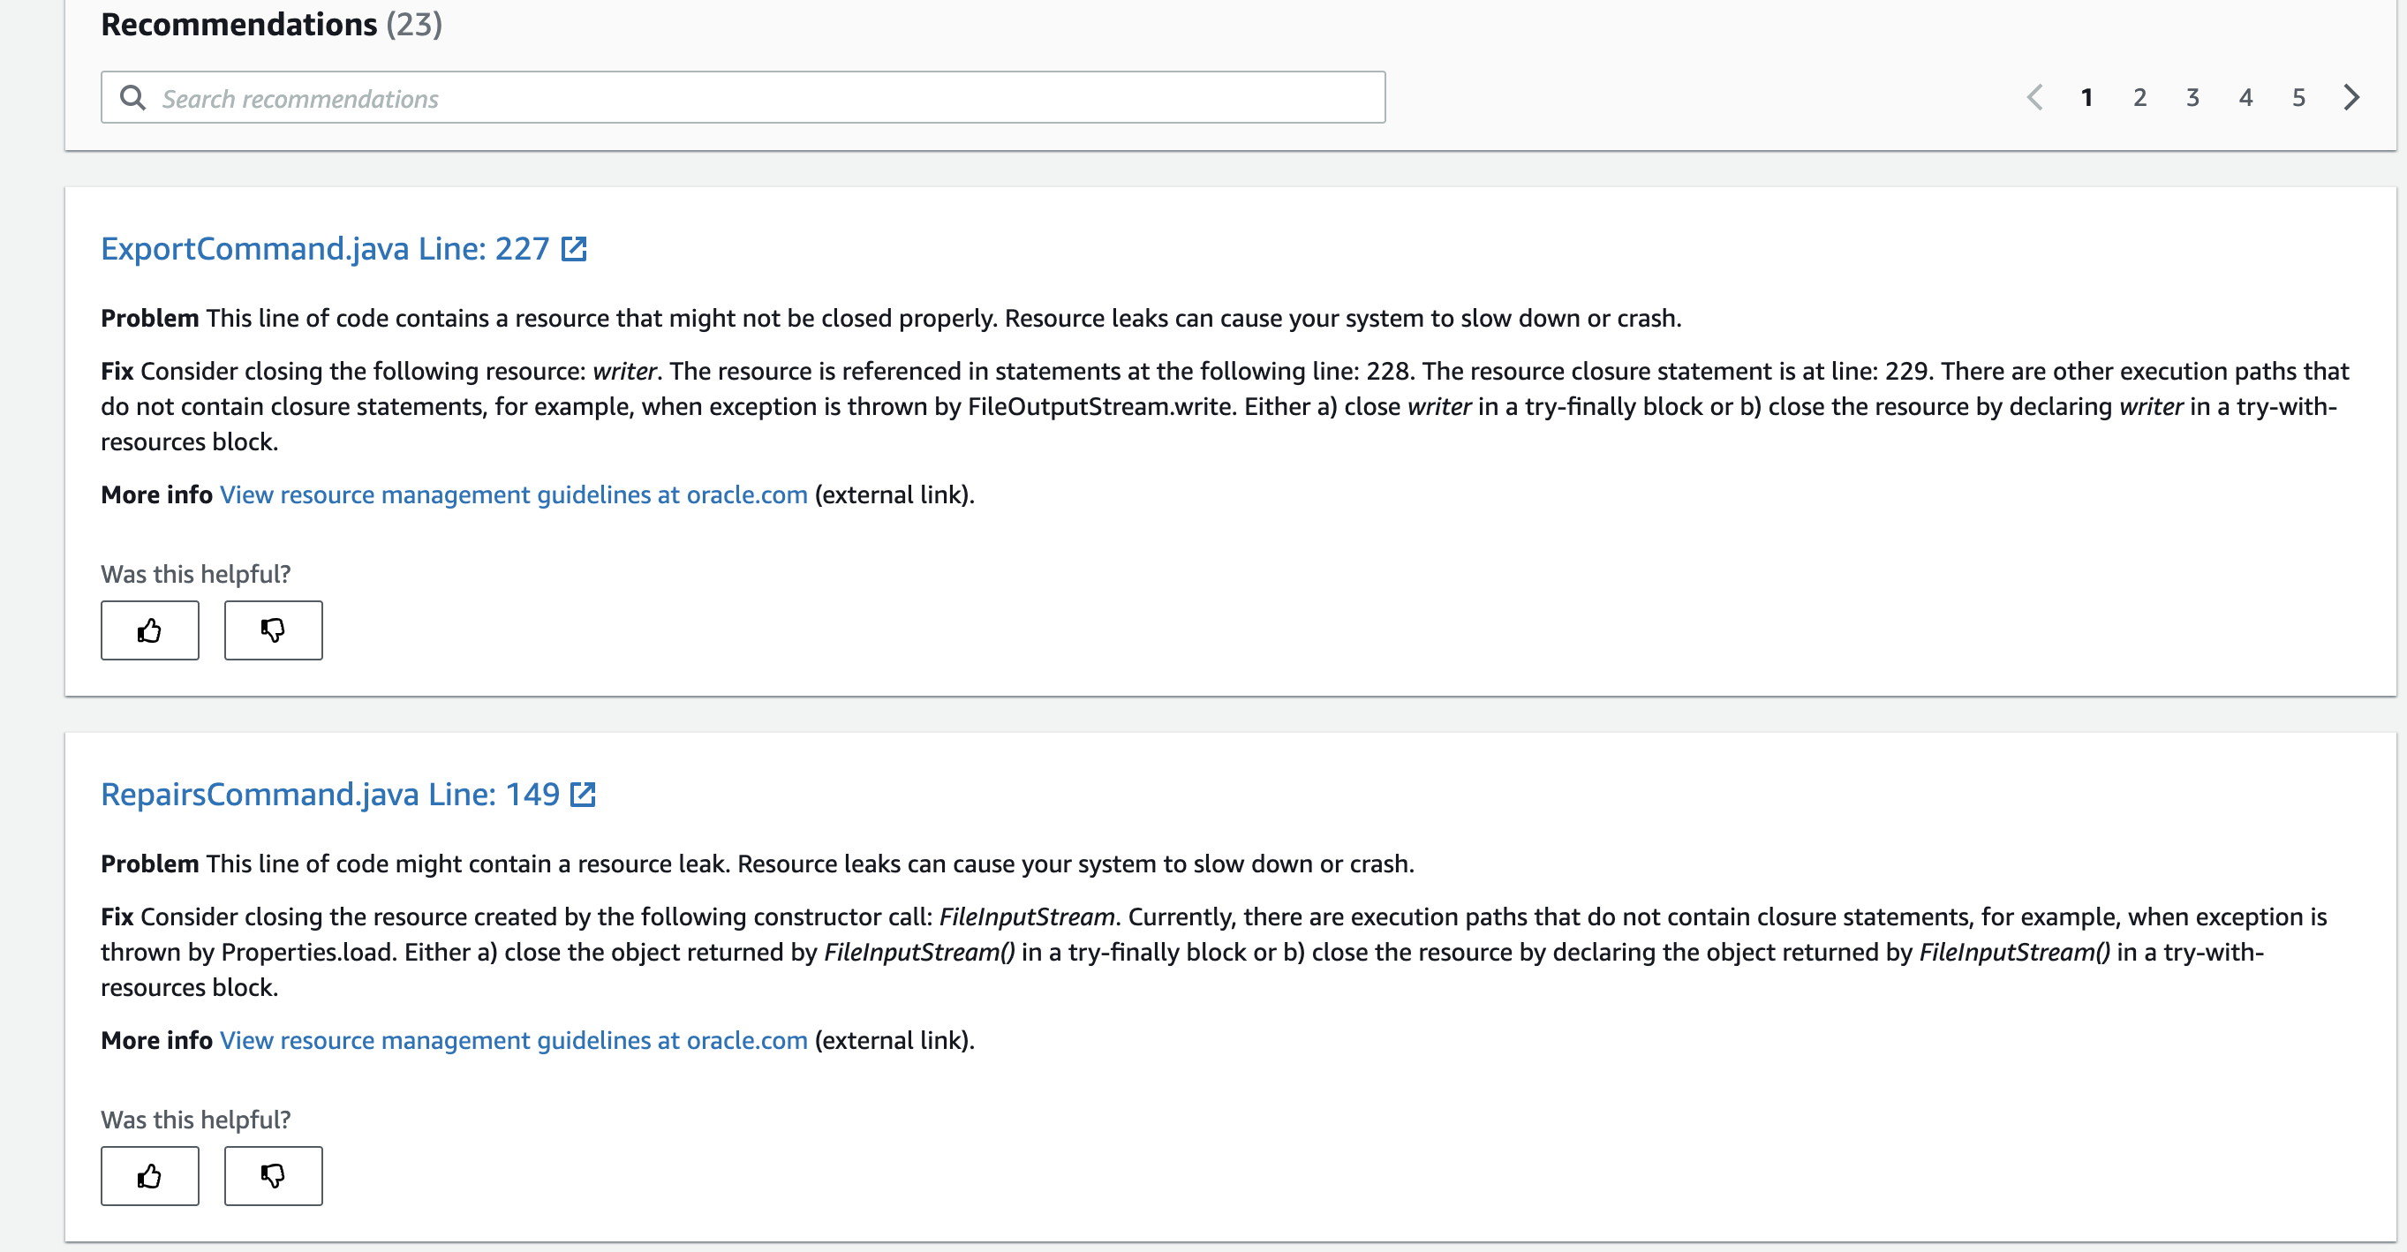Click external link icon beside RepairsCommand.java
The width and height of the screenshot is (2407, 1252).
click(x=583, y=794)
